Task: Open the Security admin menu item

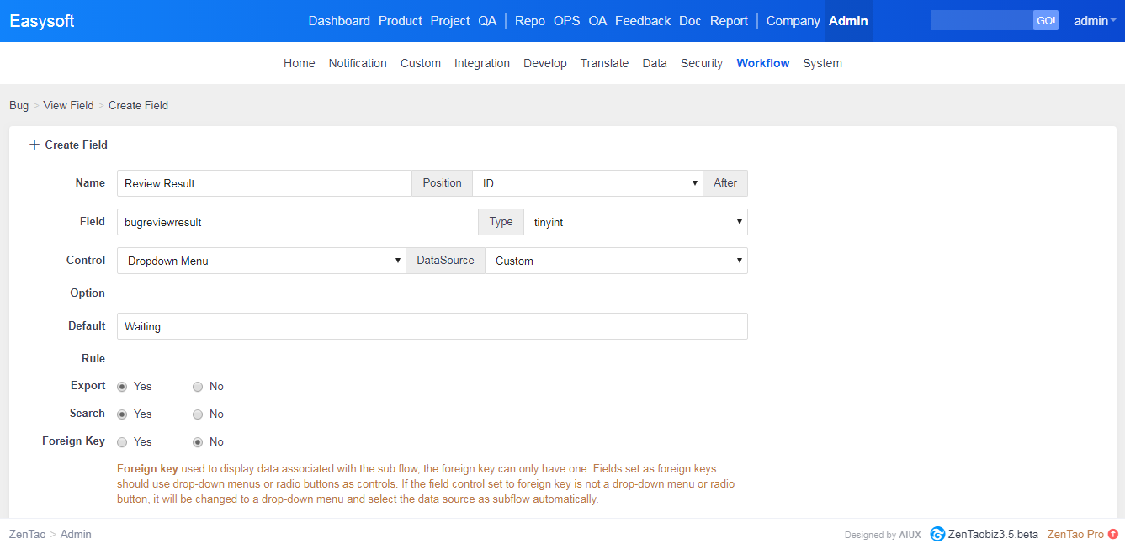Action: click(x=701, y=63)
